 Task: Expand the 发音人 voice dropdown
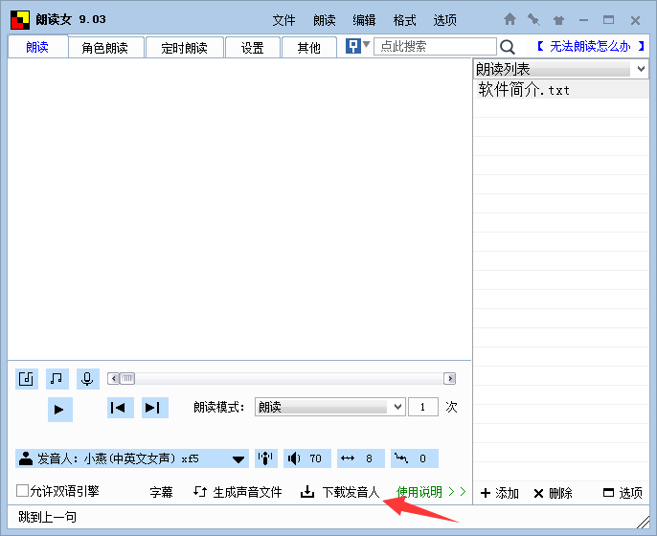click(238, 459)
